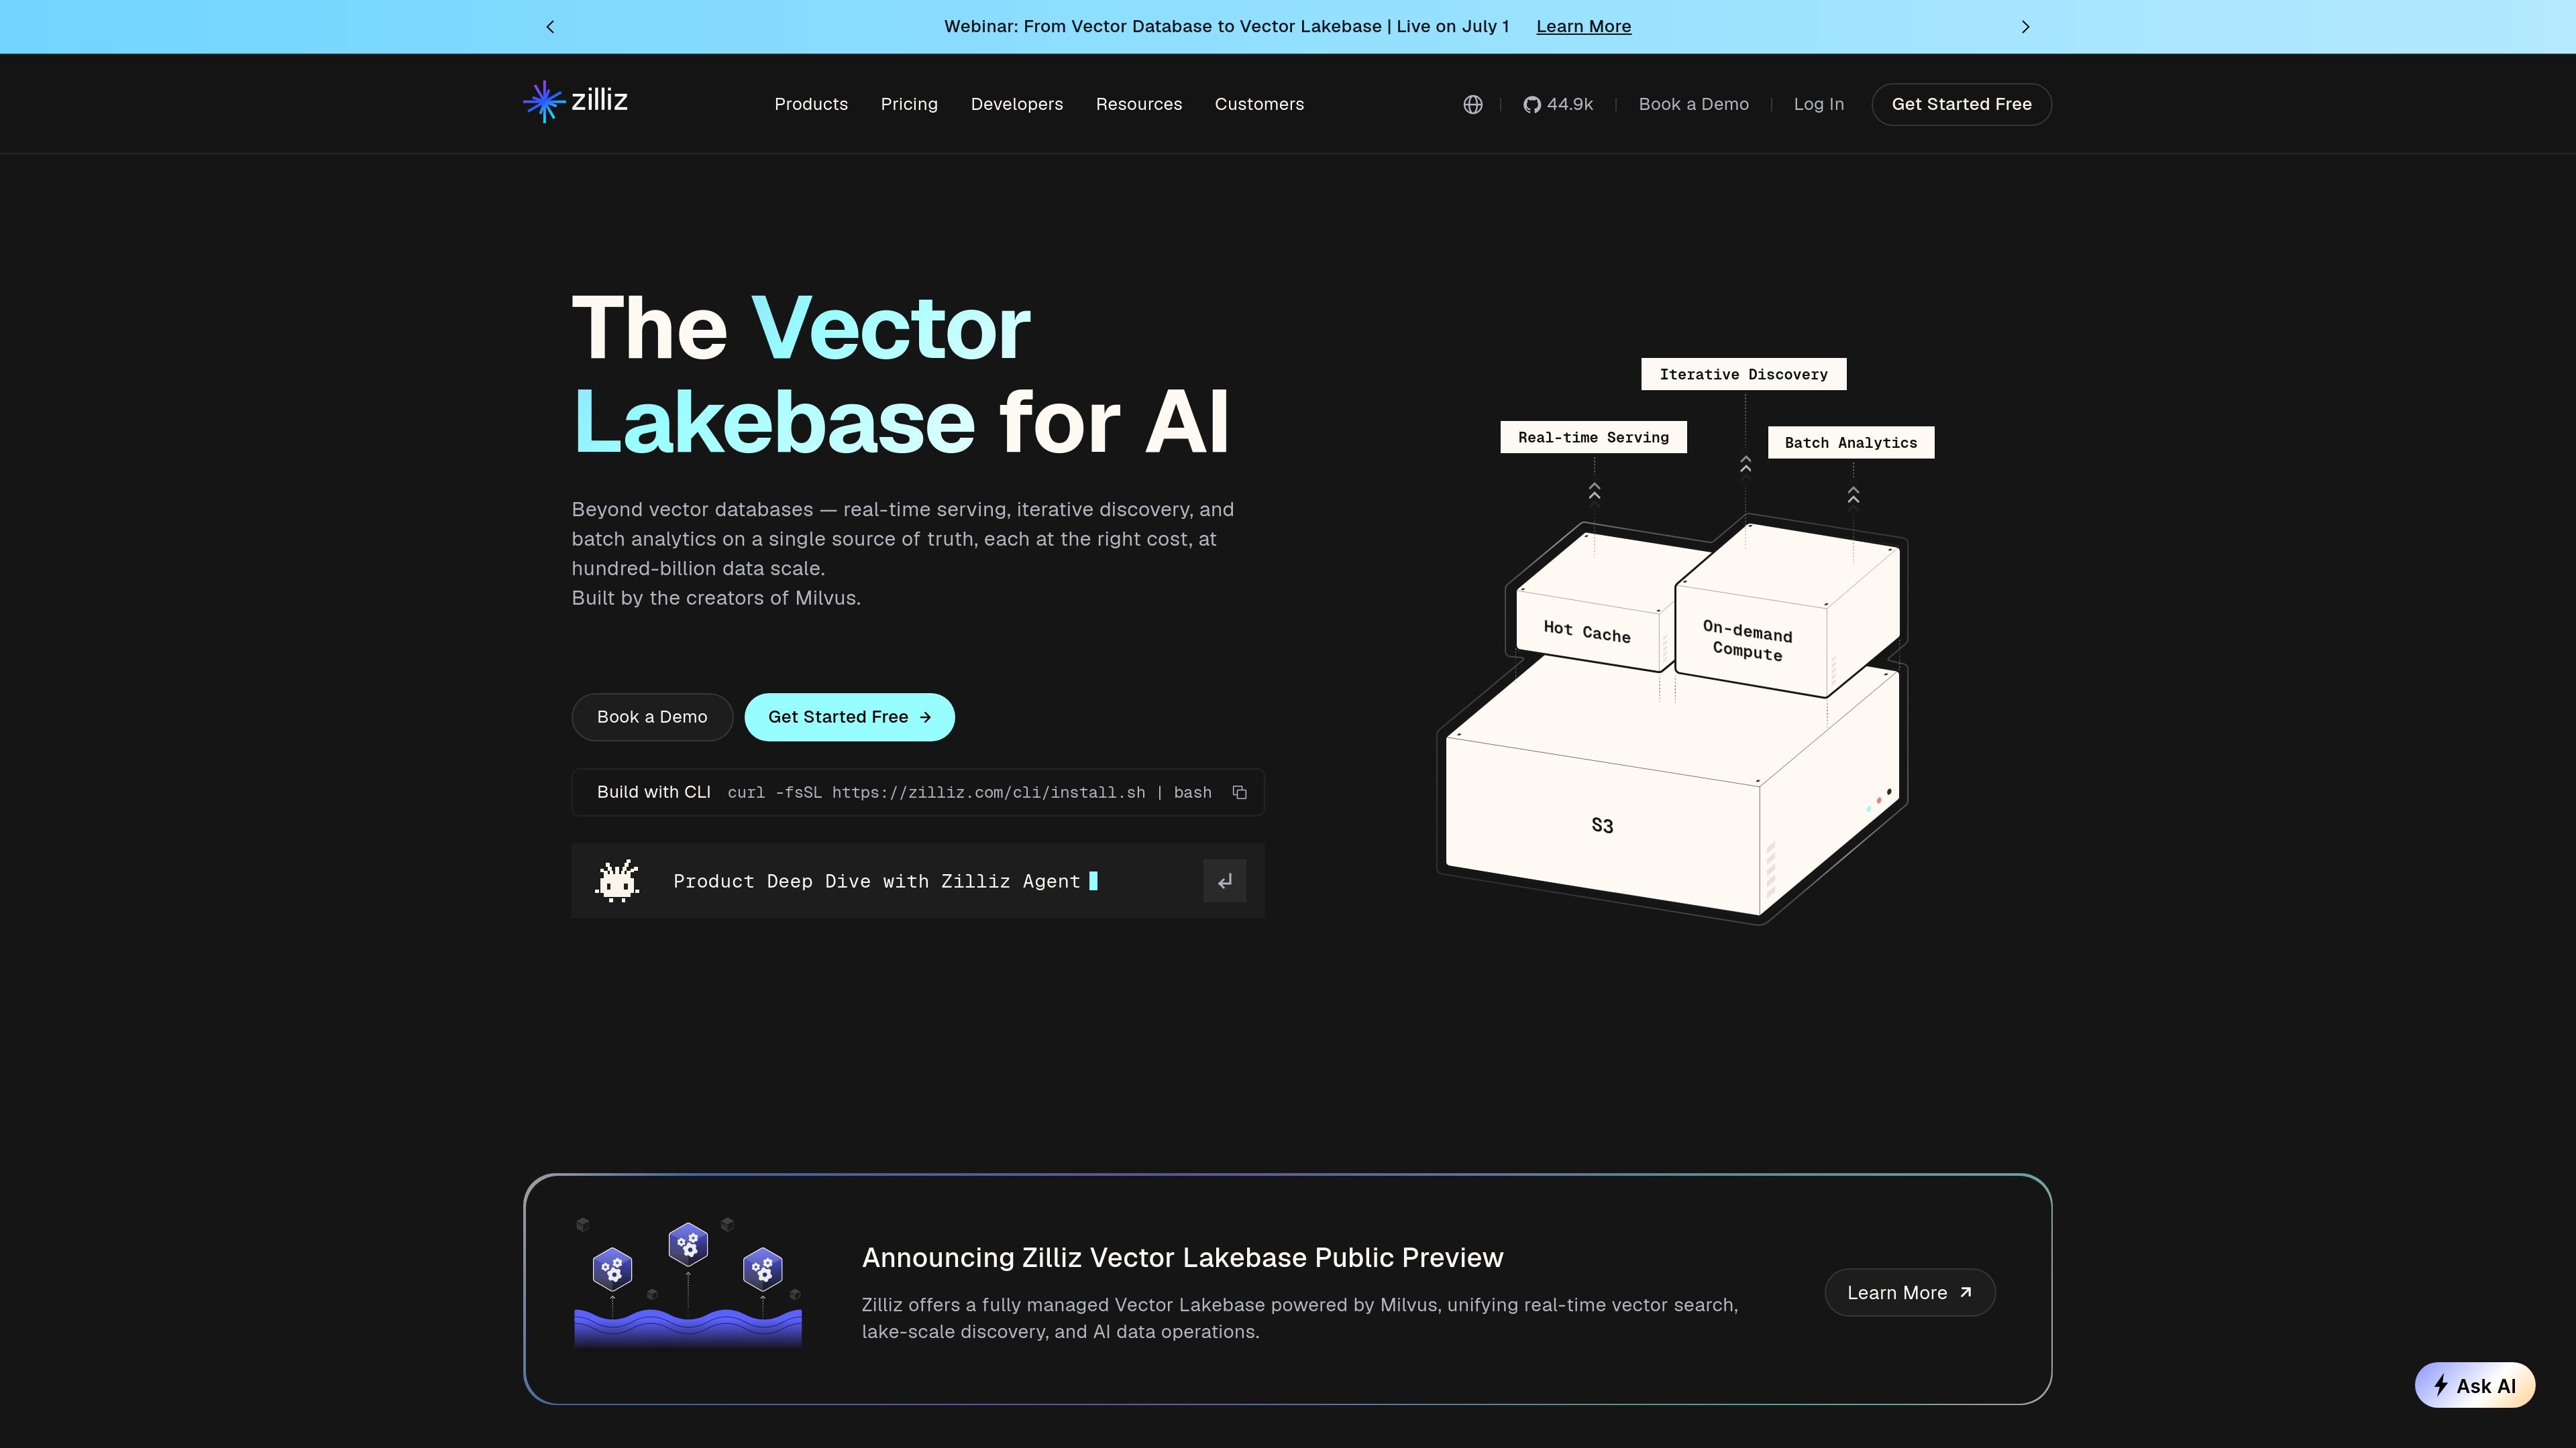Open the GitHub 44.9k stars link
2576x1448 pixels.
[1558, 105]
